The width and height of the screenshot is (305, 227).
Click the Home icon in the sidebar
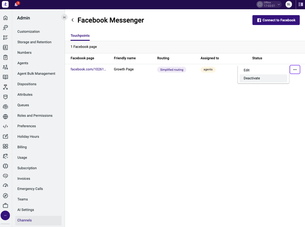tap(6, 18)
